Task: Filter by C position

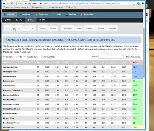Action: click(x=7, y=28)
